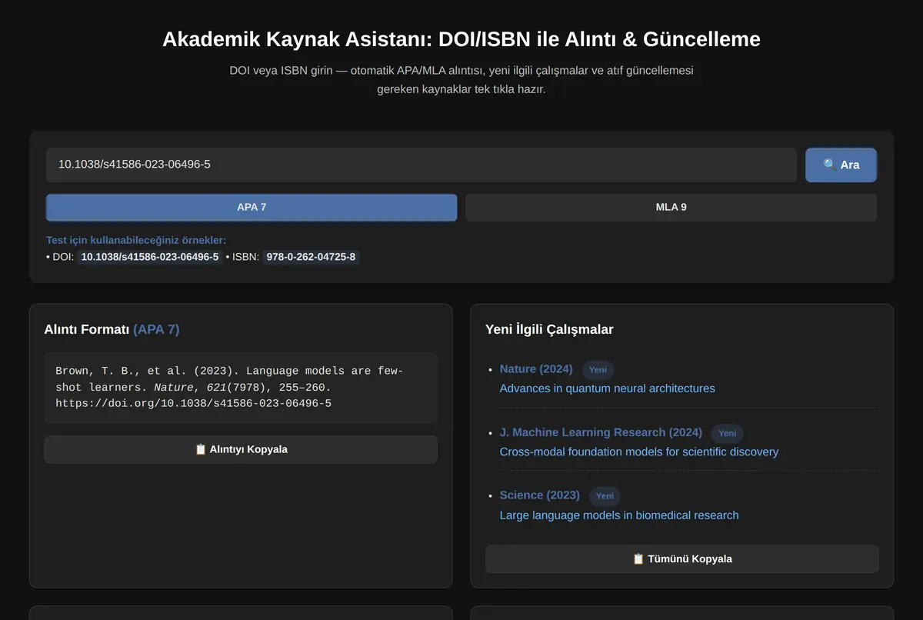Click the Akademik Kaynak Asistanı page title
Screen dimensions: 923x620
click(x=461, y=39)
